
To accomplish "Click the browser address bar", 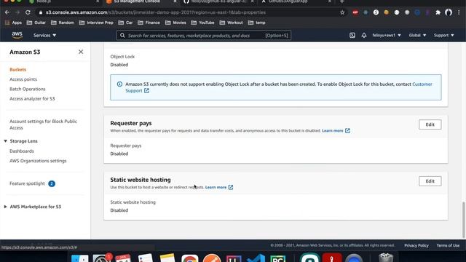I will [190, 12].
